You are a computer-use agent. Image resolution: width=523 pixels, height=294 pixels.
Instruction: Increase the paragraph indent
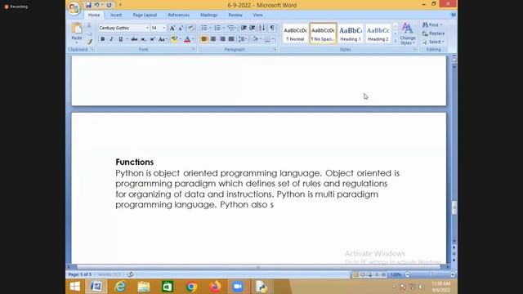(253, 28)
